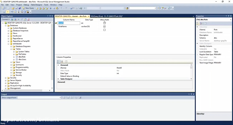
Task: Toggle Allow Nulls checkbox in empty third row
Action: (x=105, y=30)
